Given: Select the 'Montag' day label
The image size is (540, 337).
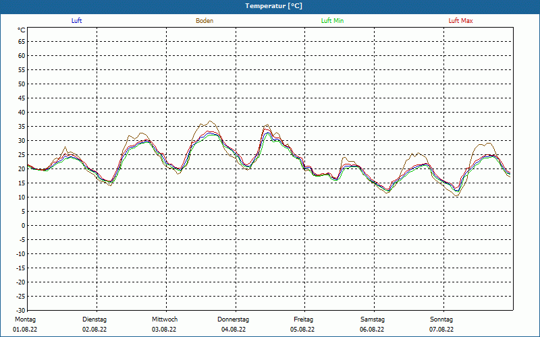Looking at the screenshot, I should 25,319.
